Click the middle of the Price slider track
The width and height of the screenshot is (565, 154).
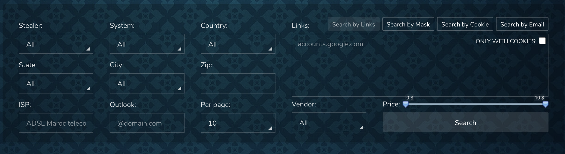point(475,104)
